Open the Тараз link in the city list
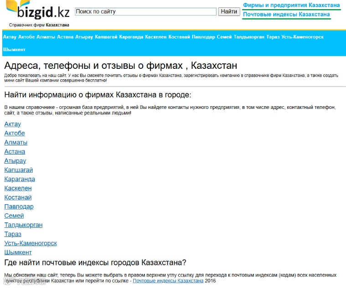The height and width of the screenshot is (288, 346). 13,234
